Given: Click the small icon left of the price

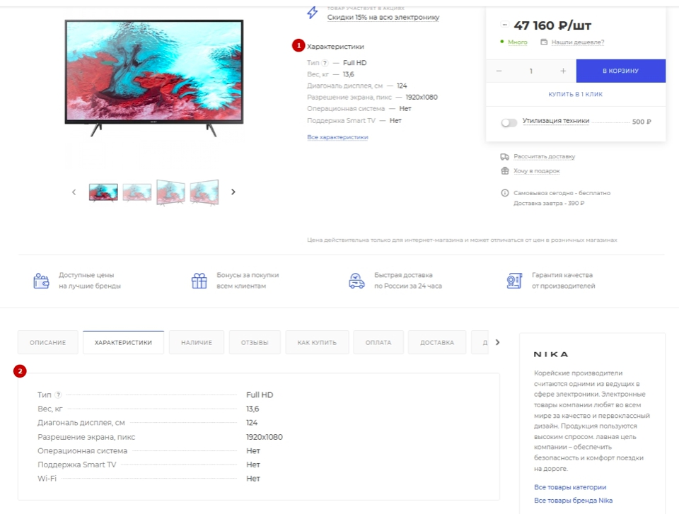Looking at the screenshot, I should pos(504,25).
